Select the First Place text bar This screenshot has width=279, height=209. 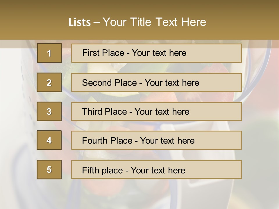pyautogui.click(x=156, y=53)
